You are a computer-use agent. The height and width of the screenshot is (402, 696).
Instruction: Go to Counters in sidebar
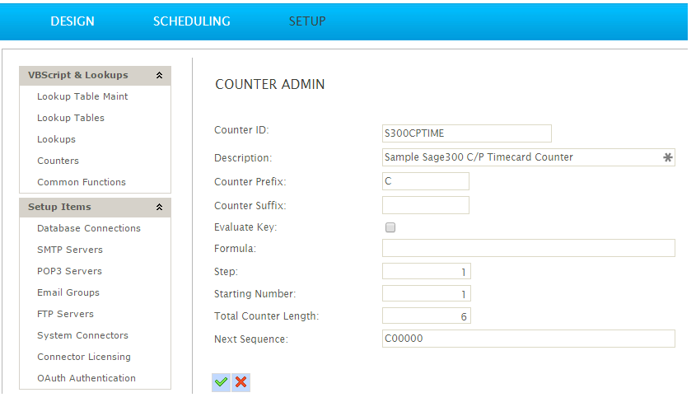click(58, 161)
